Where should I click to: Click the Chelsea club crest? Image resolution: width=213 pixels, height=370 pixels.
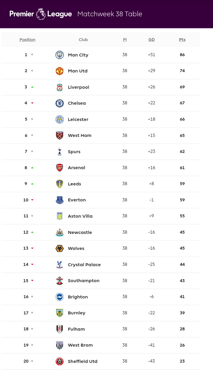[x=59, y=103]
